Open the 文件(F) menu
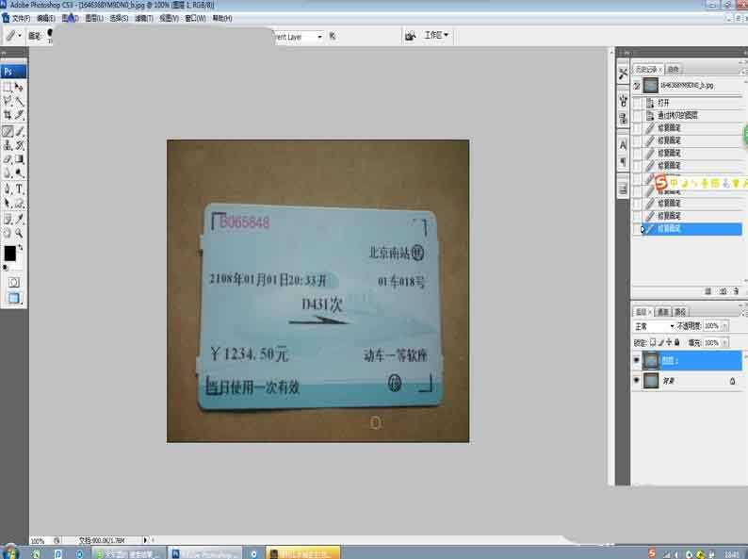Viewport: 748px width, 559px height. click(x=21, y=18)
